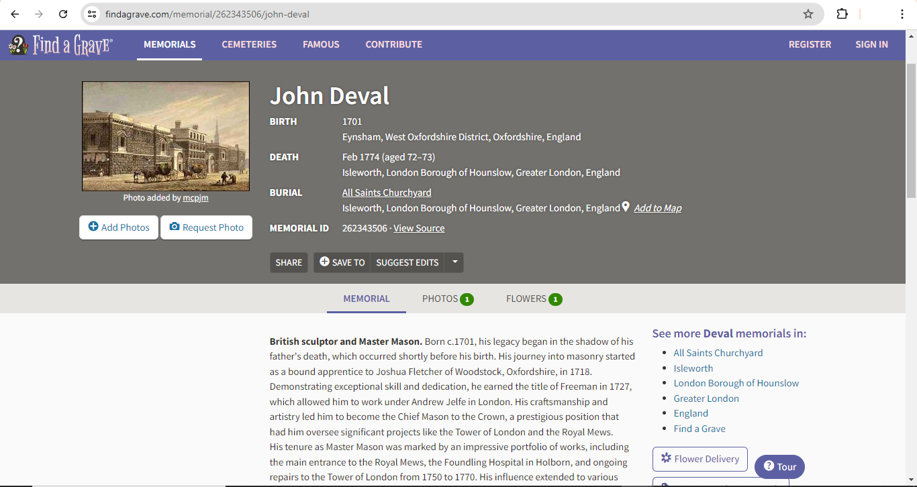Open the CONTRIBUTE nav item

pos(394,44)
